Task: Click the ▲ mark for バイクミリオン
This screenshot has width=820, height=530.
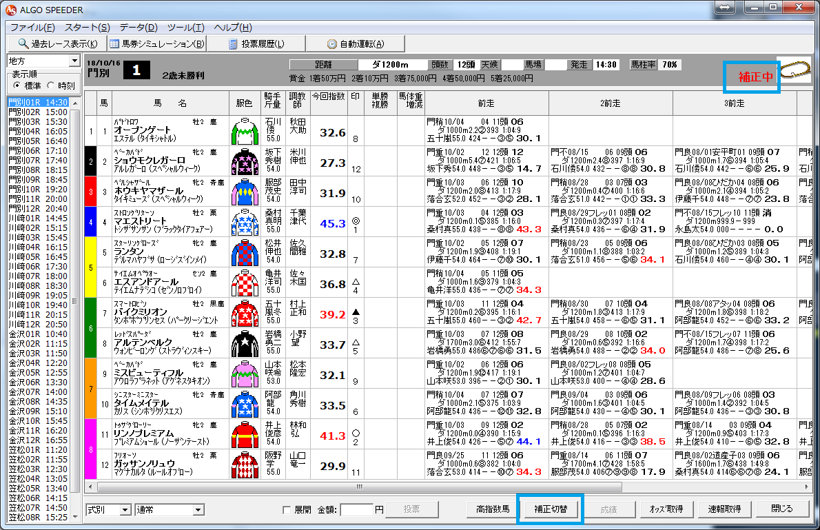Action: point(356,312)
